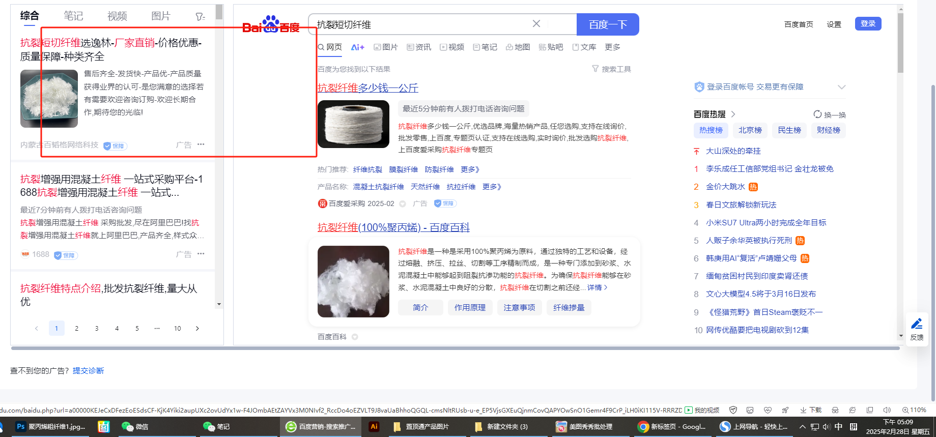Select the 北京榜 hot search tab
Viewport: 936px width, 437px height.
pyautogui.click(x=750, y=130)
